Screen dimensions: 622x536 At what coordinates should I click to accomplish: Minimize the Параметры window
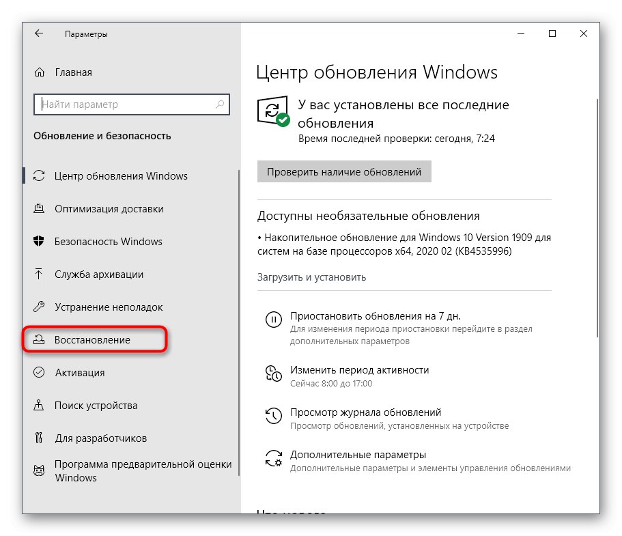tap(521, 33)
